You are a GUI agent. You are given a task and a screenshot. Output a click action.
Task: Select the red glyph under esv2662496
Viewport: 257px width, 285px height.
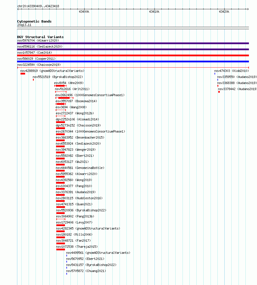click(x=64, y=98)
